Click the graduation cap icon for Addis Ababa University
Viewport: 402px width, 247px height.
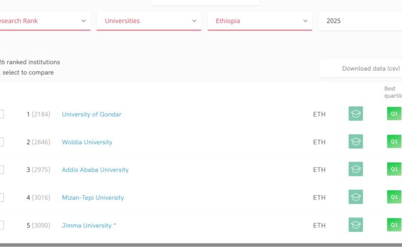point(355,169)
